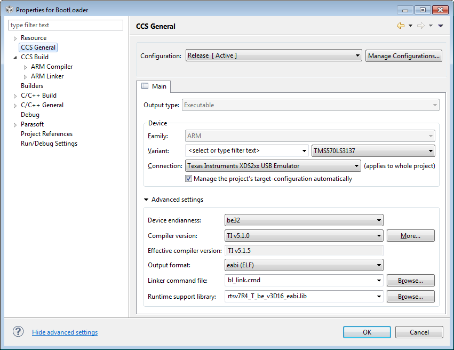
Task: Expand the C/C++ Build node
Action: tap(15, 96)
